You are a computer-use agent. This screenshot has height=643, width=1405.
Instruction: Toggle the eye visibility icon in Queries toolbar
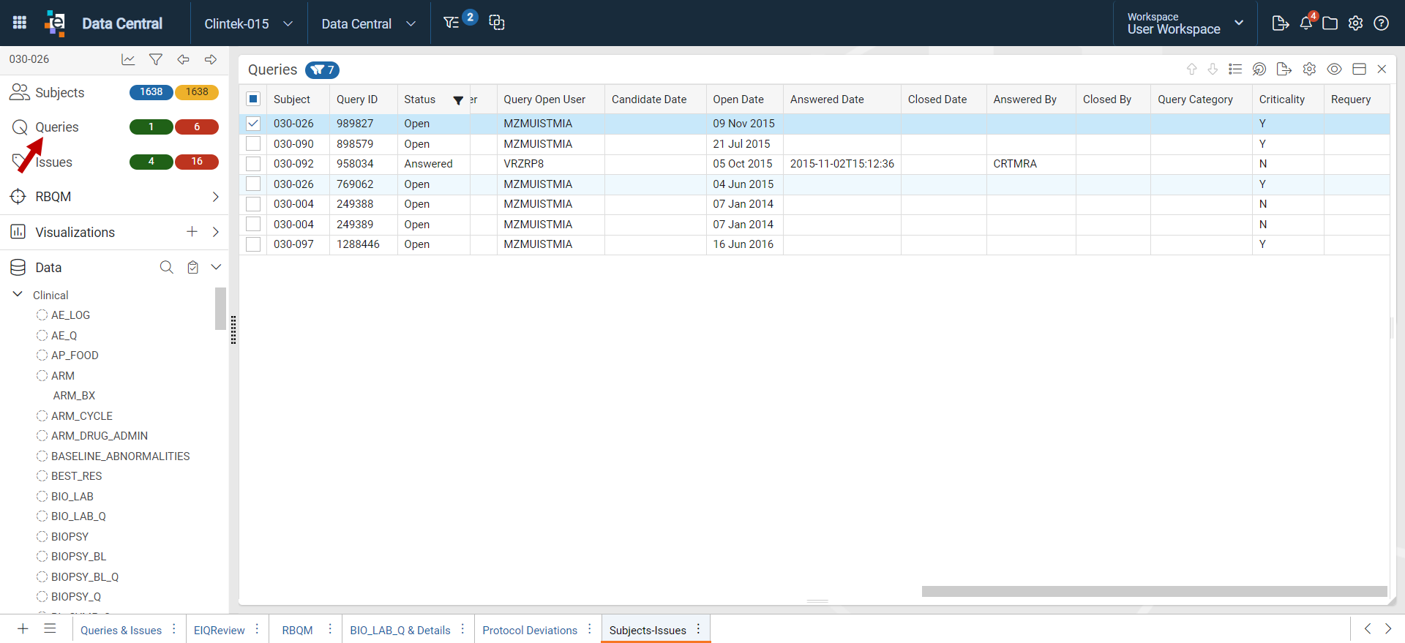[x=1334, y=69]
